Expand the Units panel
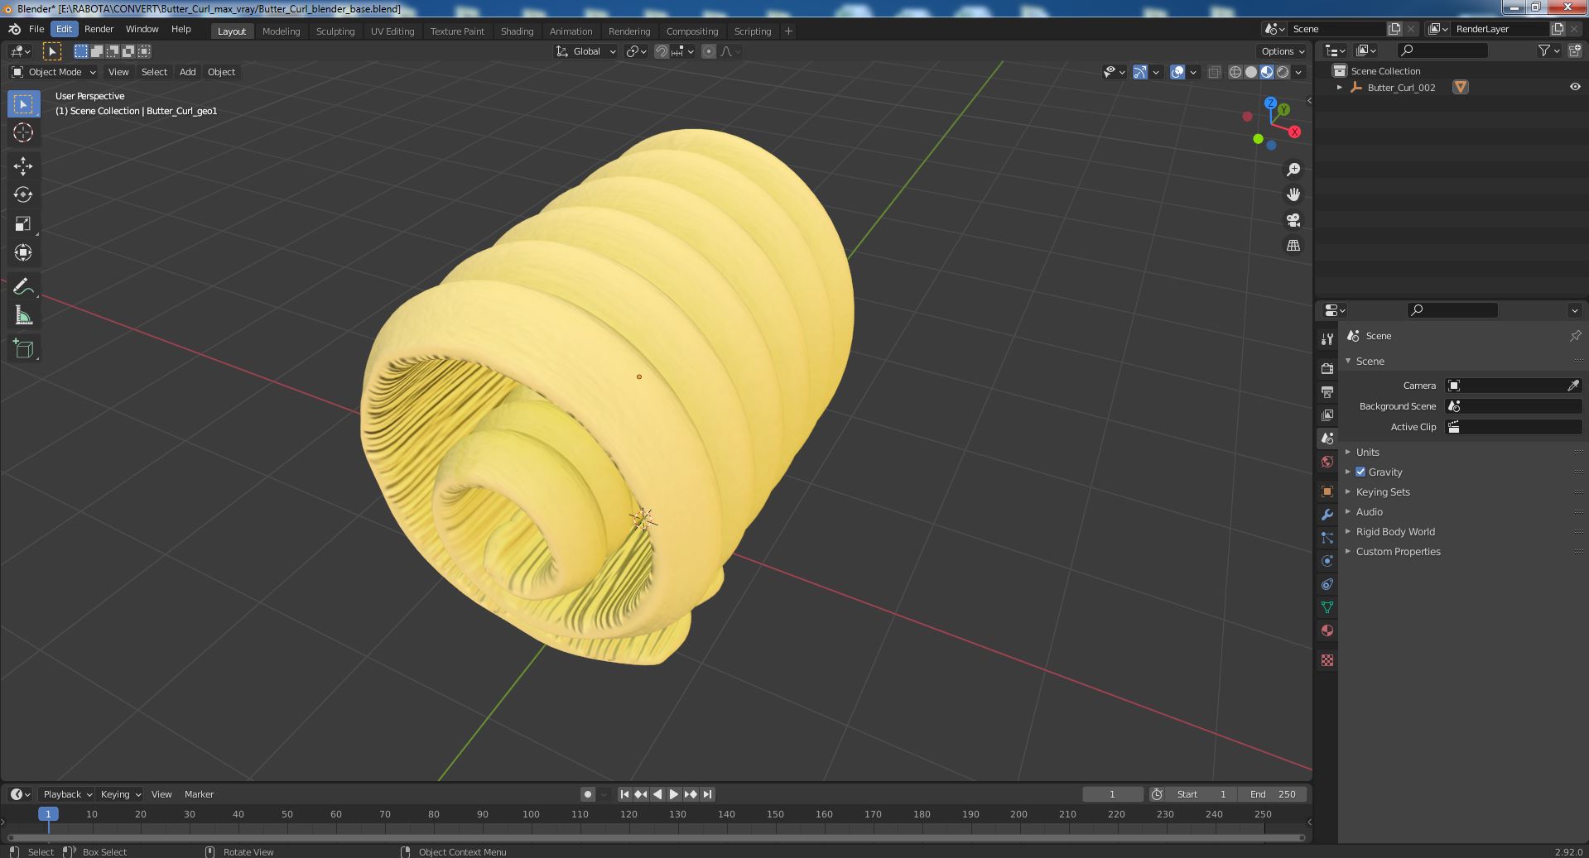1589x858 pixels. (x=1367, y=452)
